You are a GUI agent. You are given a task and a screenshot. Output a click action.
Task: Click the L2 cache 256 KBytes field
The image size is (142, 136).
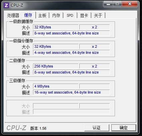pyautogui.click(x=56, y=66)
